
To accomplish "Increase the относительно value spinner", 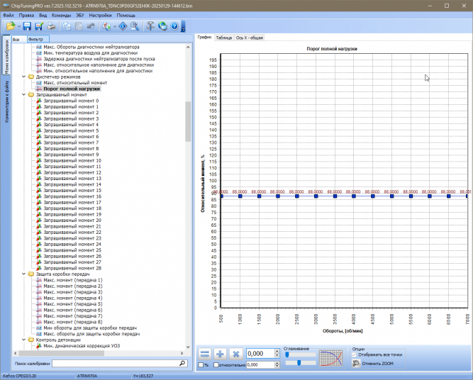I will (277, 363).
